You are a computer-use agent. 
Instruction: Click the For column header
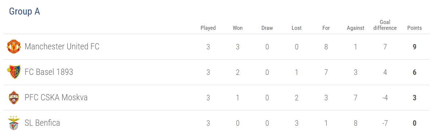[x=326, y=28]
